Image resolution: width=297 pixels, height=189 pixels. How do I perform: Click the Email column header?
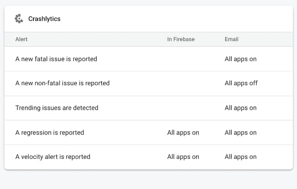[232, 39]
